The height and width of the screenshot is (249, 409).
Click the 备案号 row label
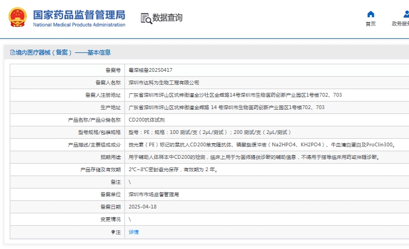pyautogui.click(x=113, y=70)
